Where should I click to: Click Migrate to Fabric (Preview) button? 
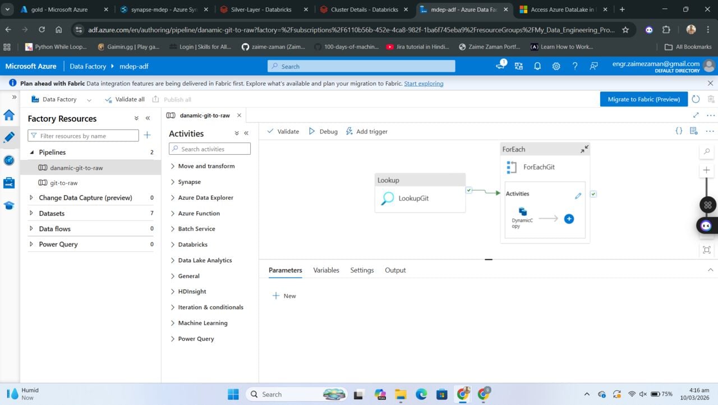[644, 99]
